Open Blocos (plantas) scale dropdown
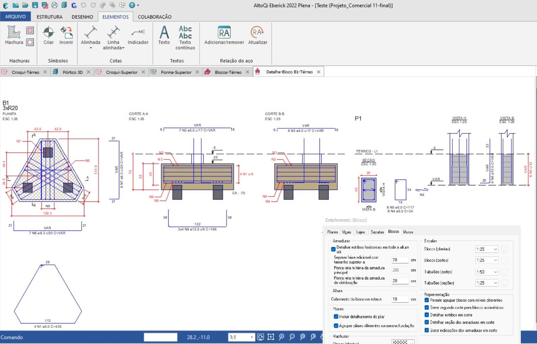Viewport: 537px width, 344px height. click(487, 249)
